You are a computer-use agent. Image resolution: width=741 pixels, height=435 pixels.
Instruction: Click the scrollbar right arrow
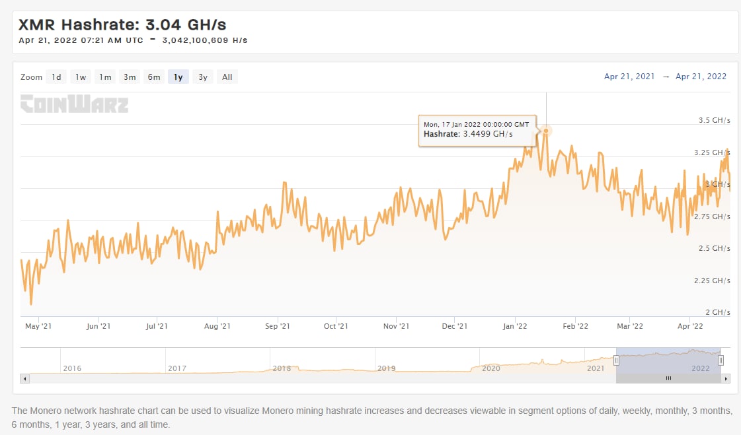(x=726, y=379)
